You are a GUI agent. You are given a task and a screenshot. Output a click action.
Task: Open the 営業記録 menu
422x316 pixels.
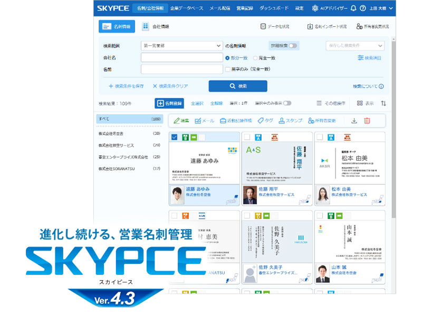245,8
